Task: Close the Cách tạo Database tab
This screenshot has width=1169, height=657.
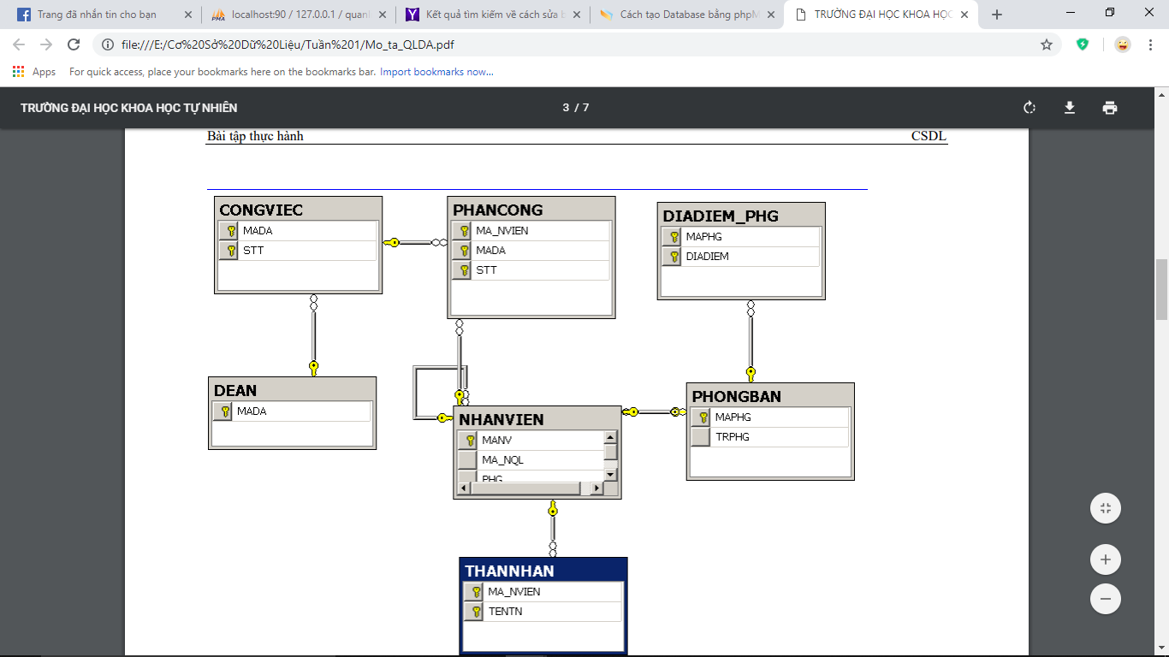Action: point(769,15)
